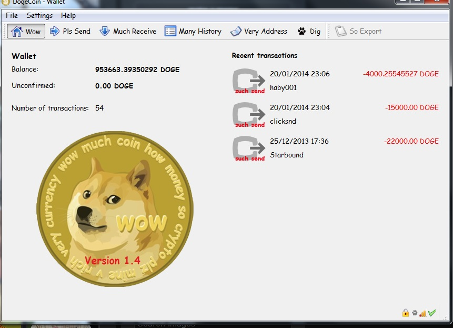Click the 20/01/2014 23:04 date
Viewport: 453px width, 328px height.
[x=299, y=107]
